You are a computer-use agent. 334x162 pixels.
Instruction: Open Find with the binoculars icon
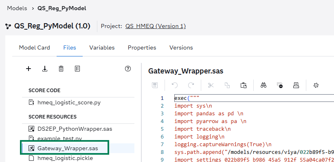click(264, 85)
